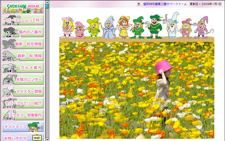This screenshot has width=225, height=141.
Task: Click the tall mustached man in green
Action: pos(155,27)
